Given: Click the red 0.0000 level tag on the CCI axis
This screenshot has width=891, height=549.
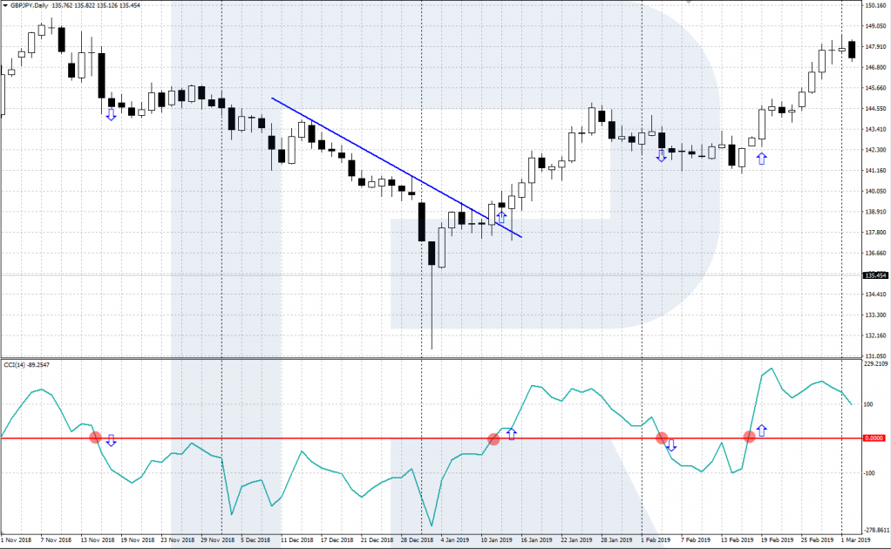Looking at the screenshot, I should [874, 438].
